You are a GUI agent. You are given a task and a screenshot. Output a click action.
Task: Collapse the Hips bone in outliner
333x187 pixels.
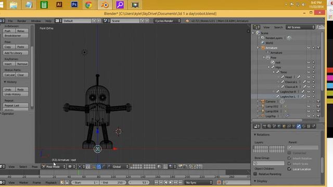268,67
